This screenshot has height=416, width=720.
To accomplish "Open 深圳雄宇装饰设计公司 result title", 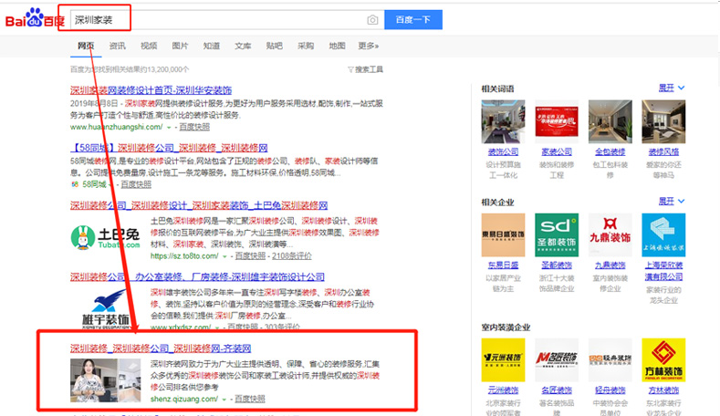I will click(197, 276).
